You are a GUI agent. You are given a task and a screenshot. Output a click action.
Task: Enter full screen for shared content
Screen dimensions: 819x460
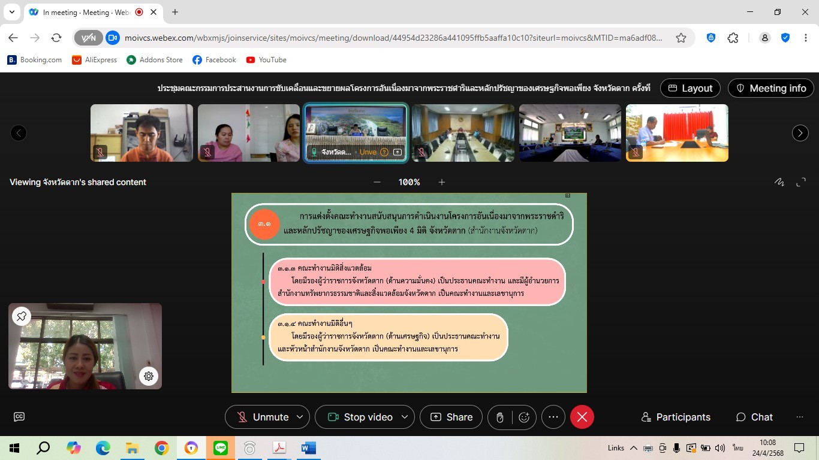800,182
